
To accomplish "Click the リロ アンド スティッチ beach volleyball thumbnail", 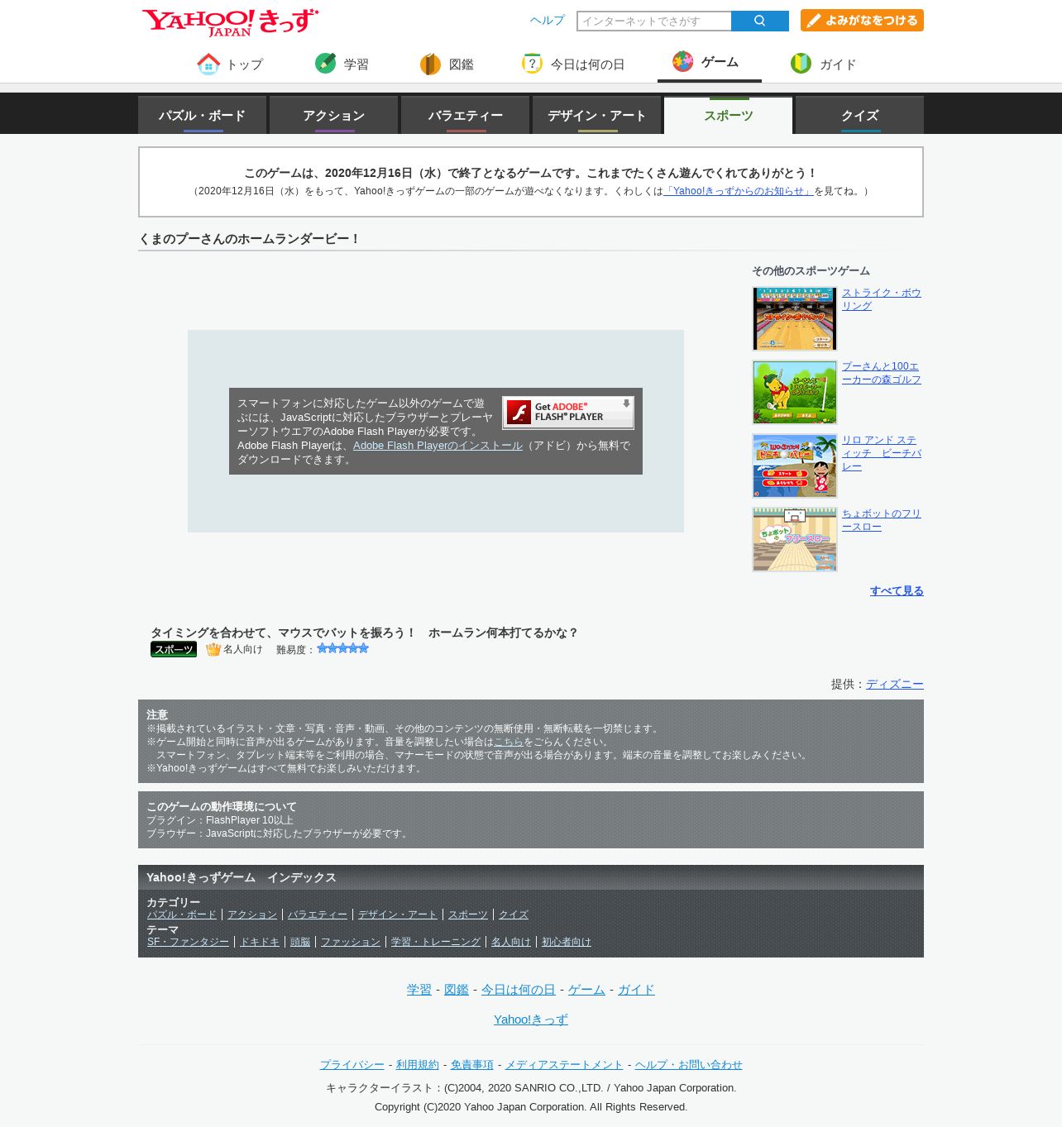I will pyautogui.click(x=795, y=466).
